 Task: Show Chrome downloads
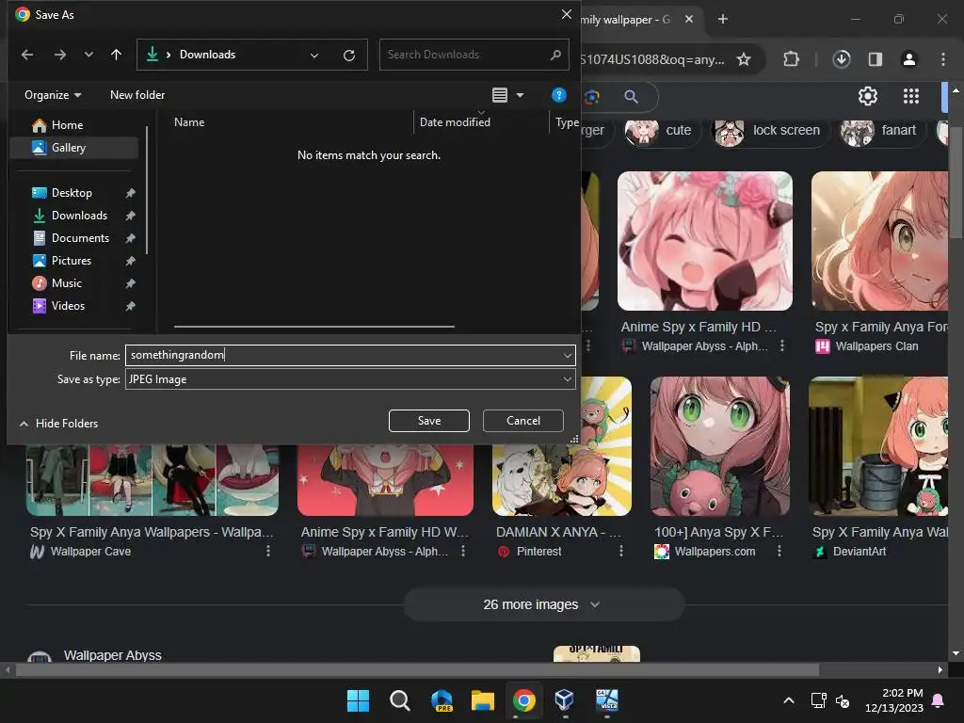842,59
